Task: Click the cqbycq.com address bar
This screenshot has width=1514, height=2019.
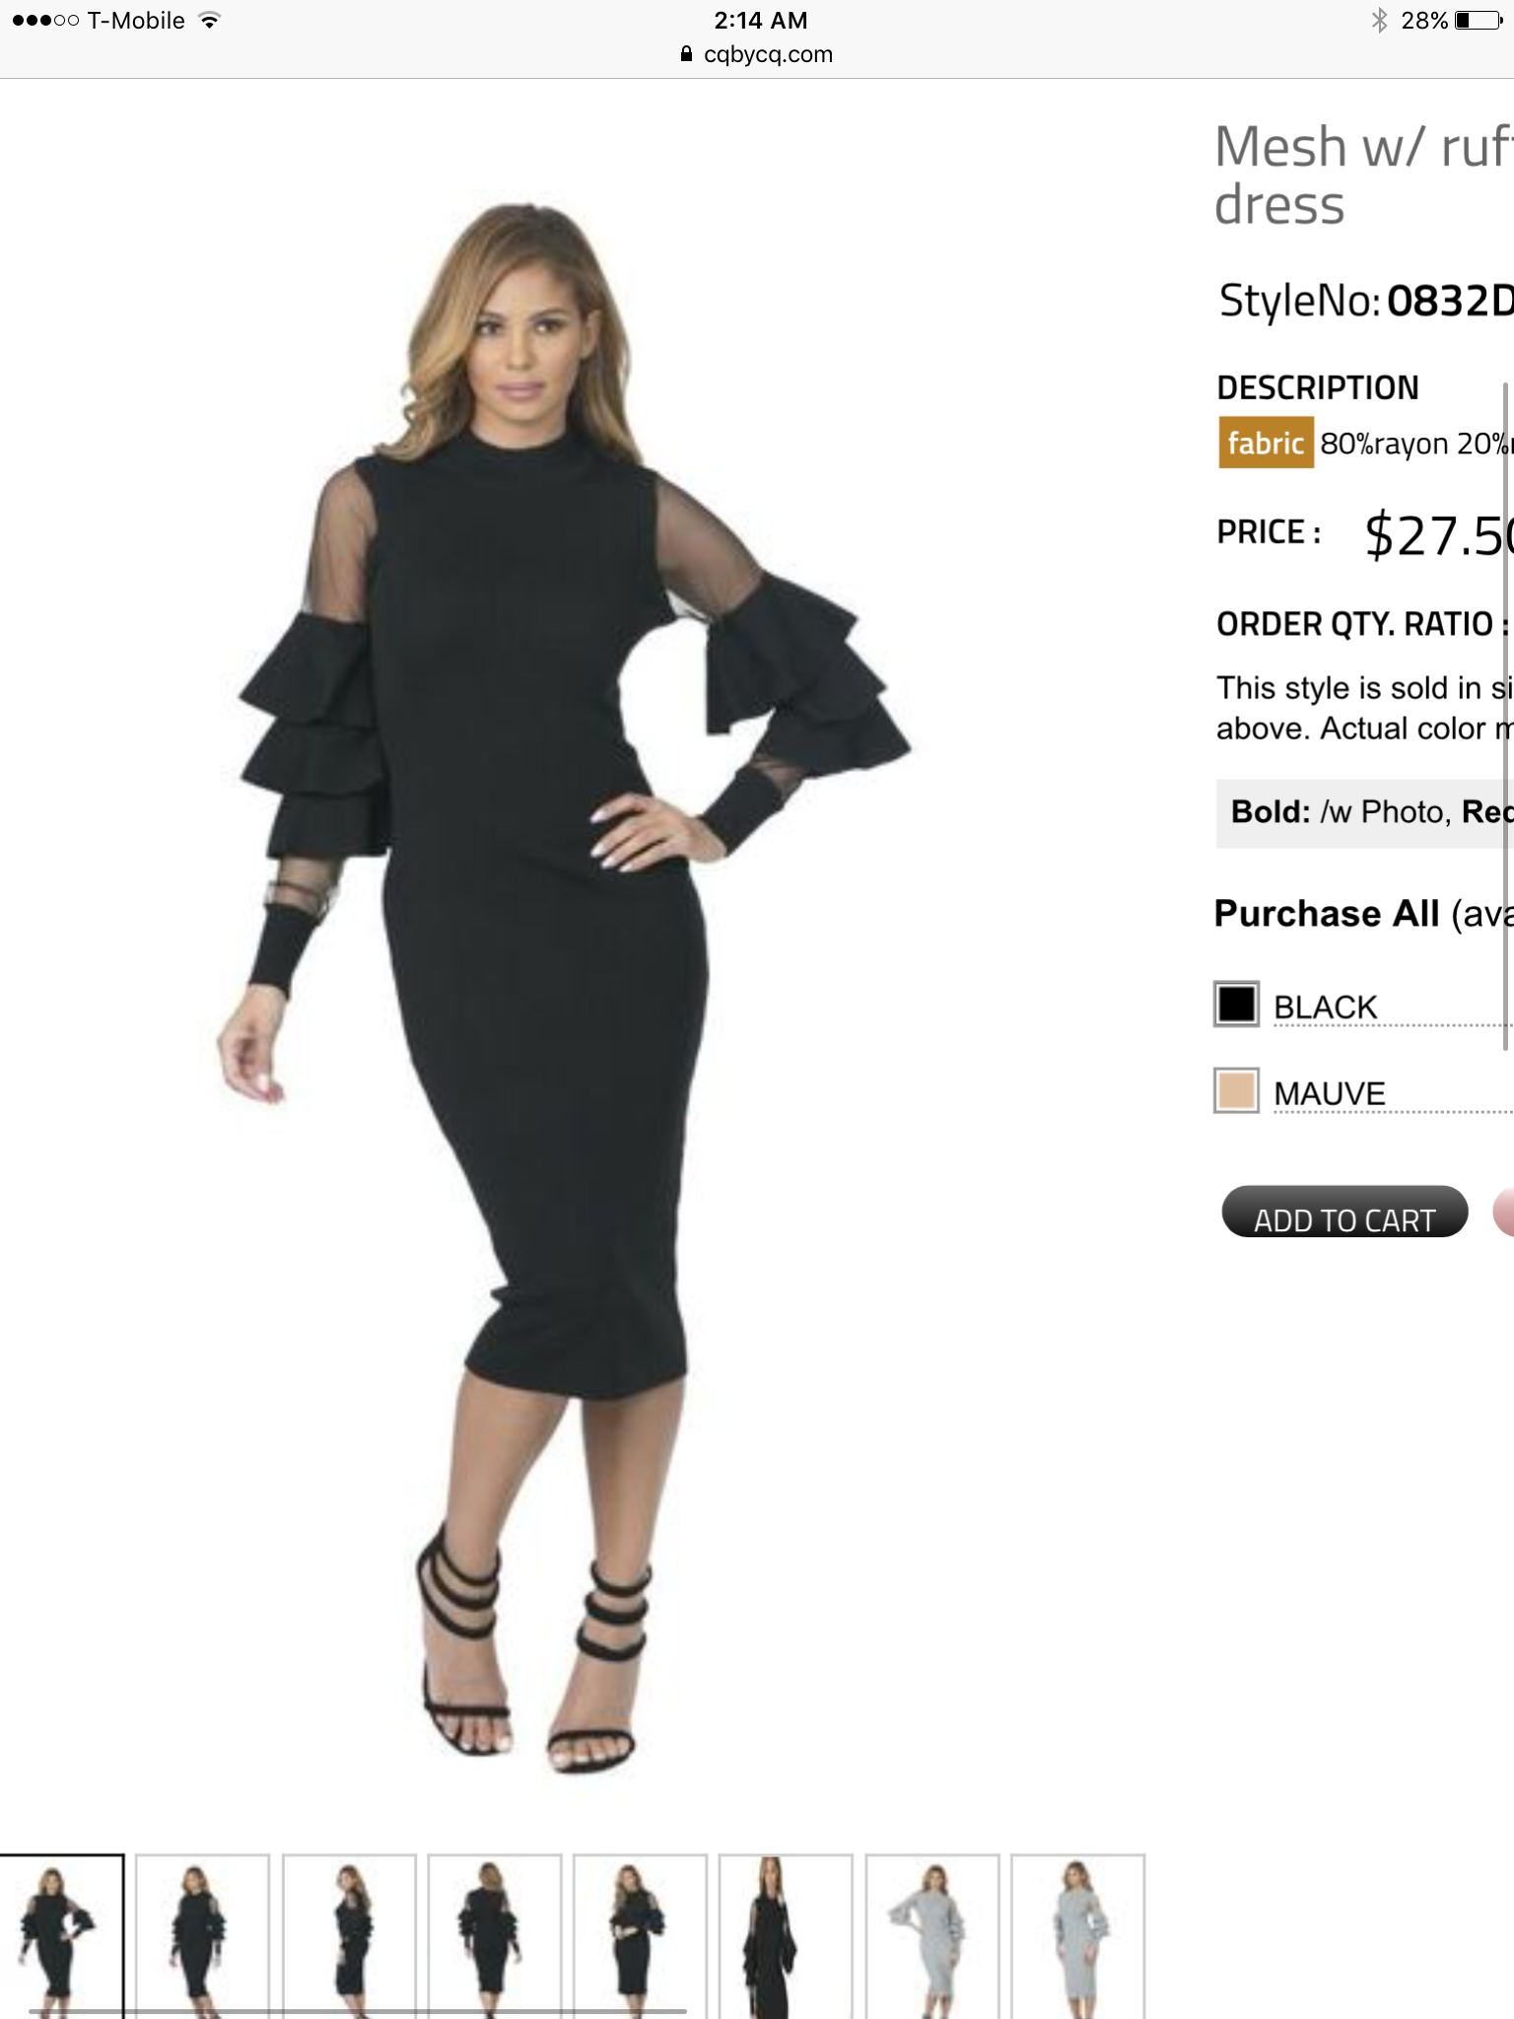Action: click(x=757, y=54)
